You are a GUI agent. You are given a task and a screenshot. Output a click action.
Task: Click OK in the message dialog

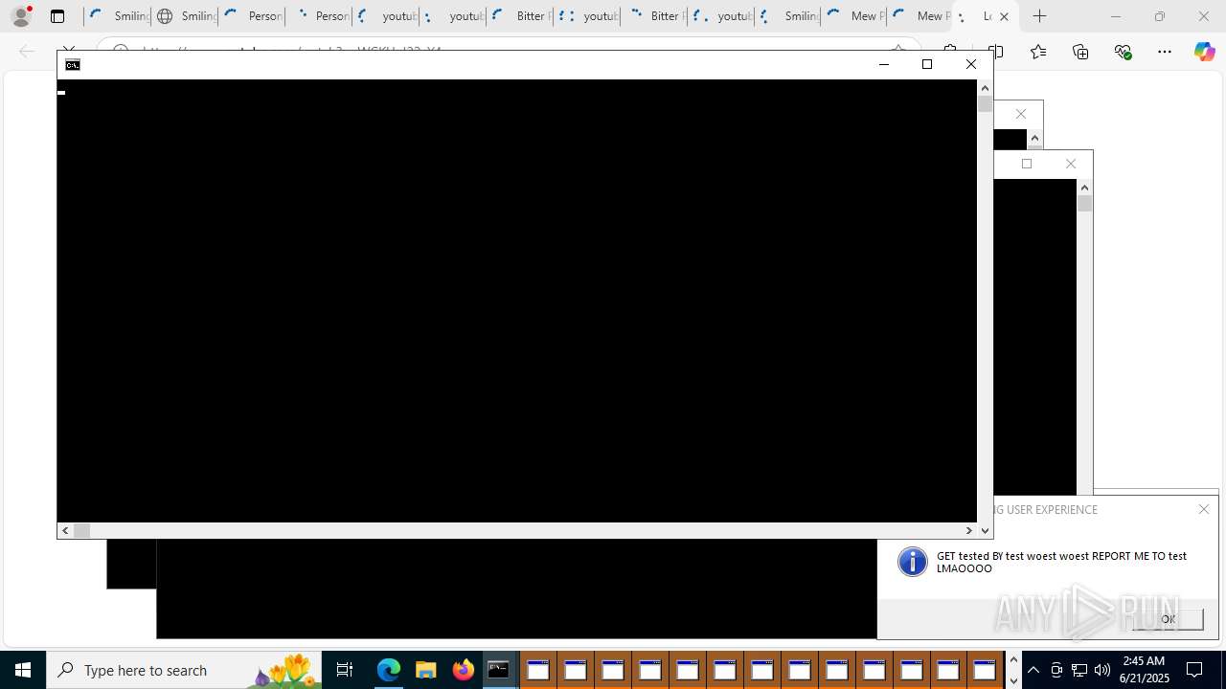1168,619
